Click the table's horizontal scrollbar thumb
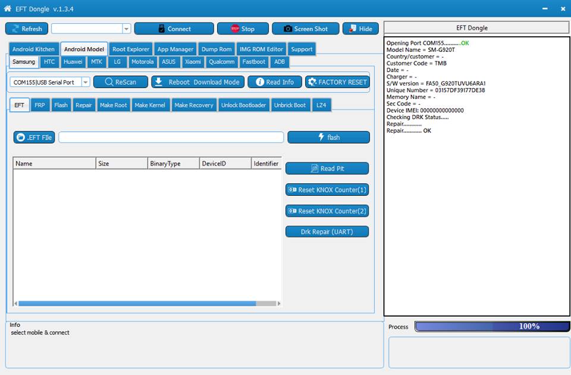571x375 pixels. coord(137,303)
